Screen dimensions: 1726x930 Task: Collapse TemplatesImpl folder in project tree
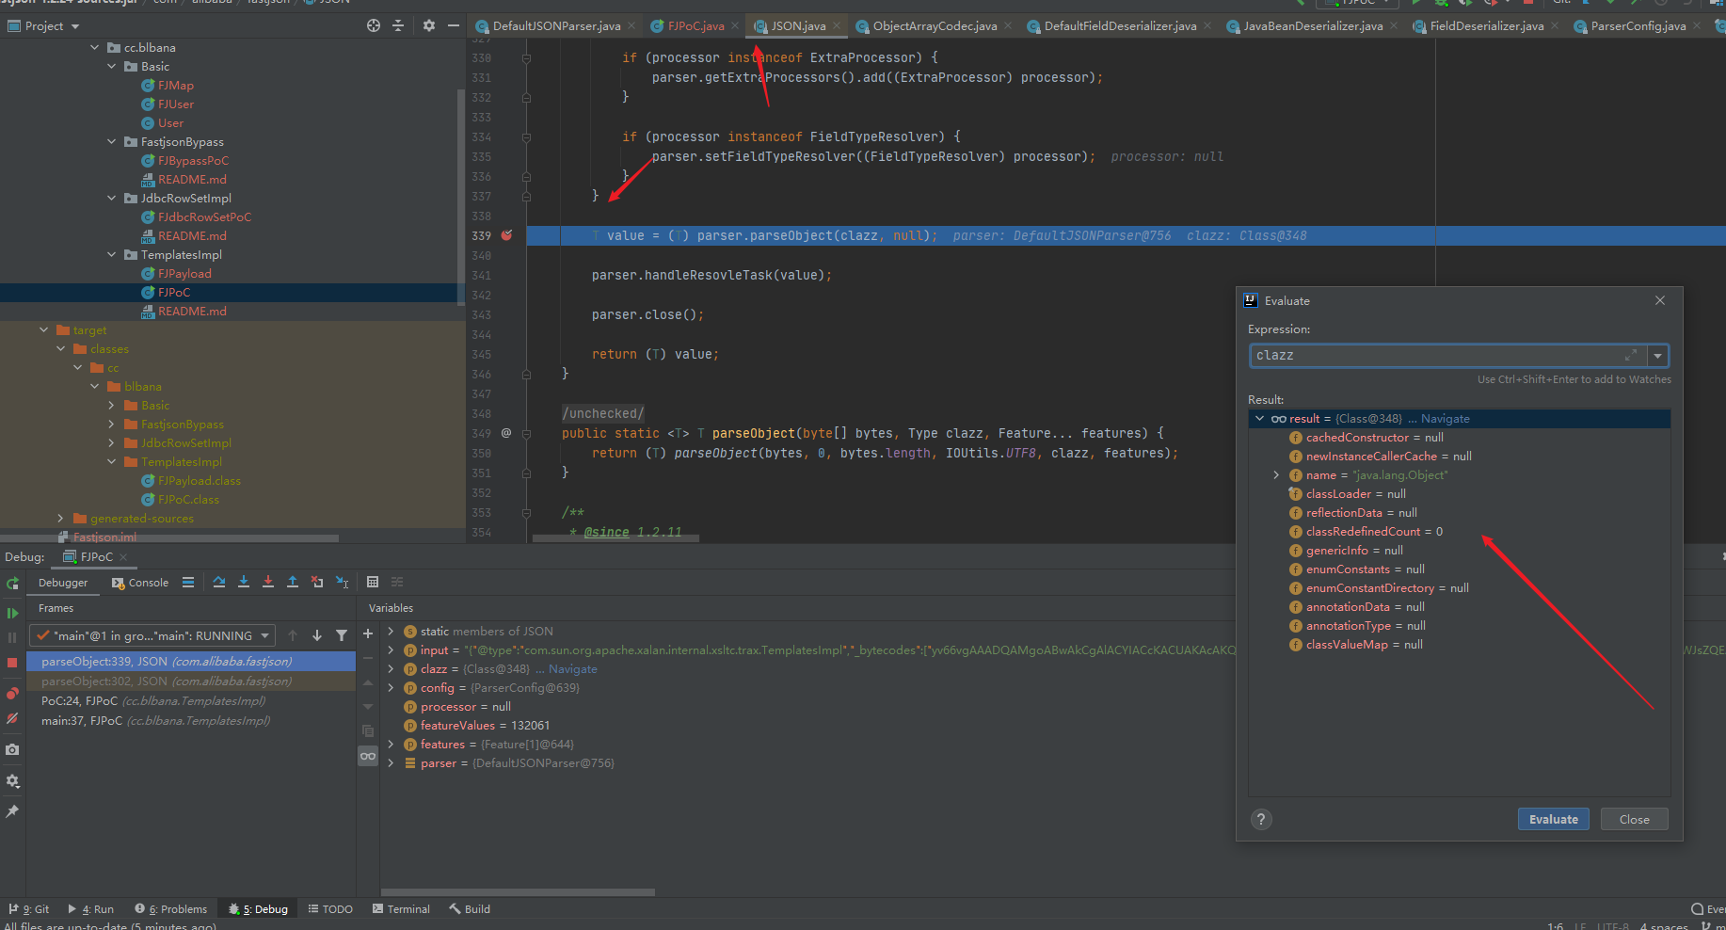[x=112, y=255]
